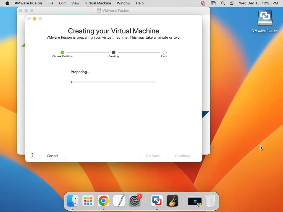Open the Window menu
Viewport: 283px width, 212px height.
pyautogui.click(x=124, y=3)
